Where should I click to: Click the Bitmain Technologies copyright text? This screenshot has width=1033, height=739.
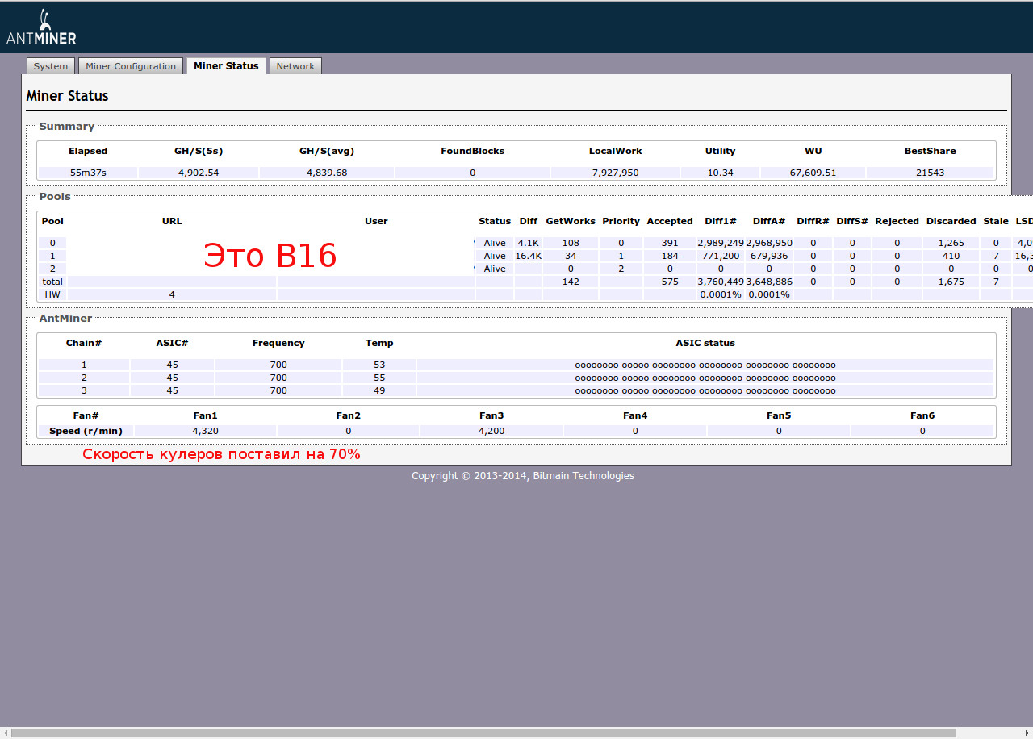coord(523,476)
